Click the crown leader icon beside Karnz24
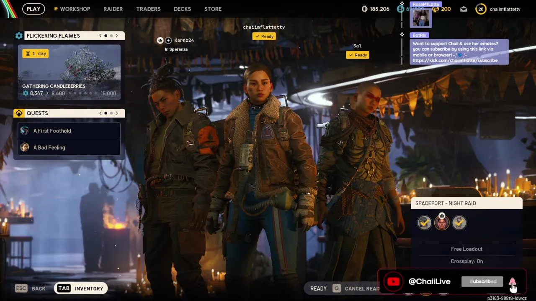Screen dimensions: 536x301 [160, 40]
